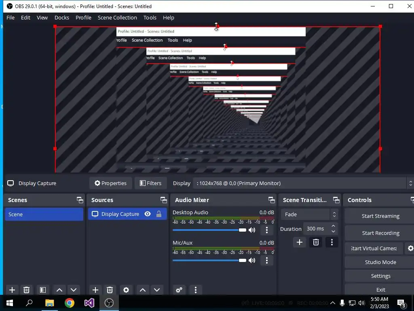Open the Display monitor dropdown
The width and height of the screenshot is (414, 311).
click(303, 183)
